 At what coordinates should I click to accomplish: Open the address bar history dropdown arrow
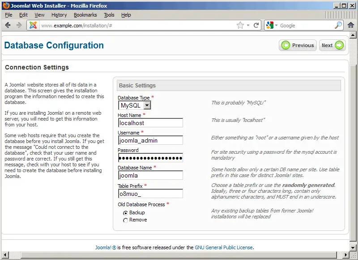point(248,26)
